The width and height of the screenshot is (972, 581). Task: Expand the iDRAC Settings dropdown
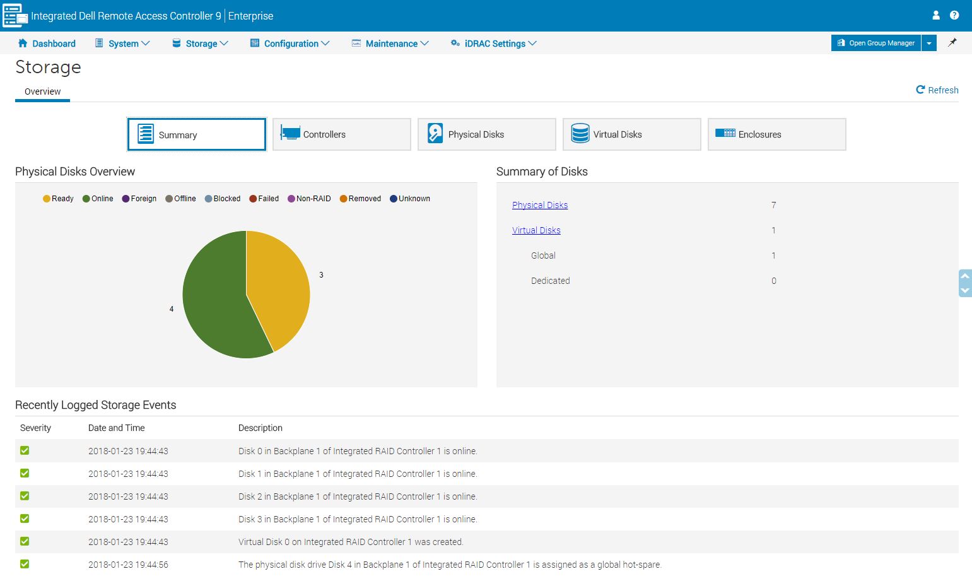click(493, 44)
